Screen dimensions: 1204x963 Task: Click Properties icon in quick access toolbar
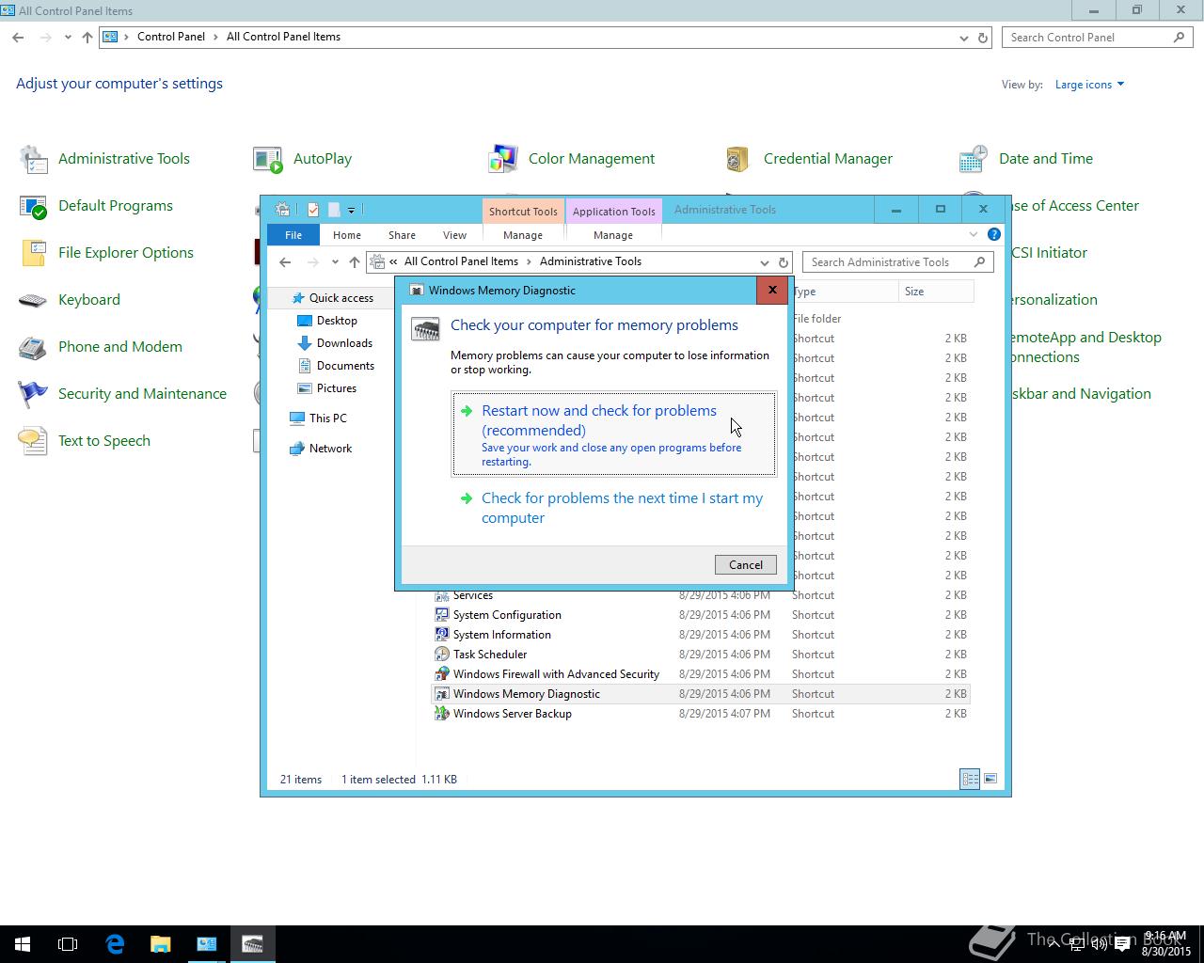click(313, 210)
